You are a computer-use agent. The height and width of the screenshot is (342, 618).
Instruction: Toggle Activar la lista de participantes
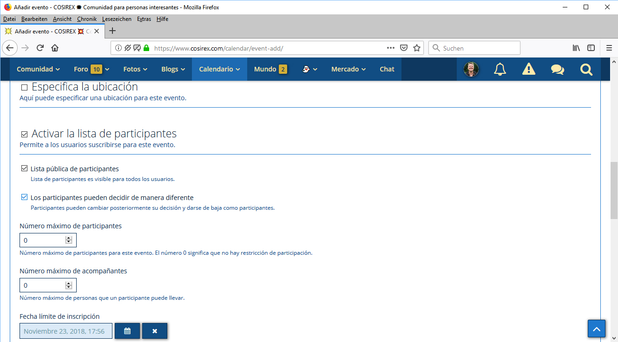(x=25, y=135)
